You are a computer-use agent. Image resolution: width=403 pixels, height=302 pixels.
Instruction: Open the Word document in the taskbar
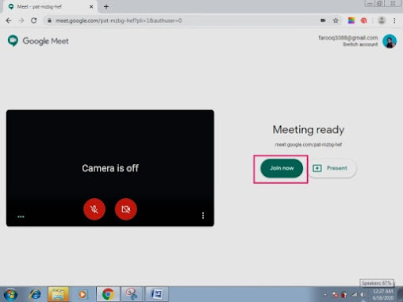[x=156, y=294]
